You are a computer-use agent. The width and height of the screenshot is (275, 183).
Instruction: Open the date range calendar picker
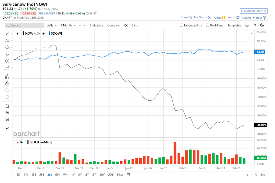pyautogui.click(x=128, y=175)
